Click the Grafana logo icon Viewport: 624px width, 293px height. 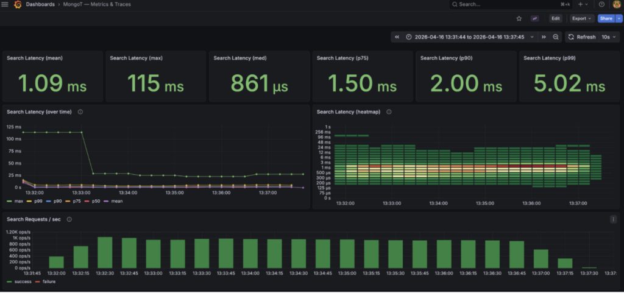(18, 4)
